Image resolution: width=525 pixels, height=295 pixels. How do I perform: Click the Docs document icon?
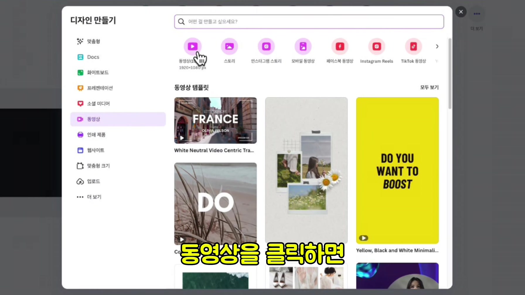click(80, 57)
